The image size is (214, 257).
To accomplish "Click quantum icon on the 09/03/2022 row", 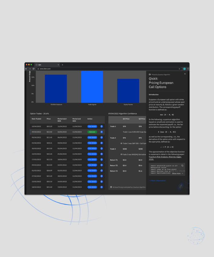I will pyautogui.click(x=102, y=165).
